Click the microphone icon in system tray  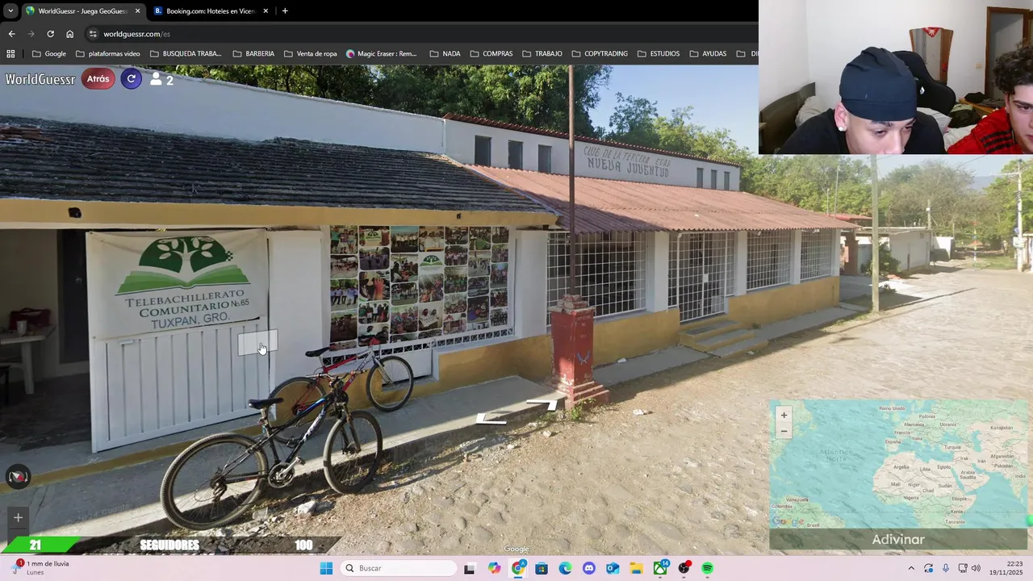coord(945,568)
